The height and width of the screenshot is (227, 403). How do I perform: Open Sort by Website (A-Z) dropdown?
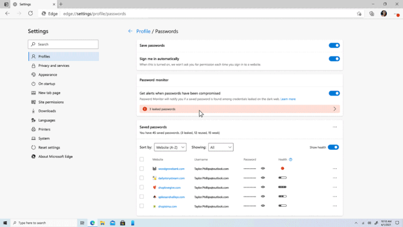tap(170, 147)
